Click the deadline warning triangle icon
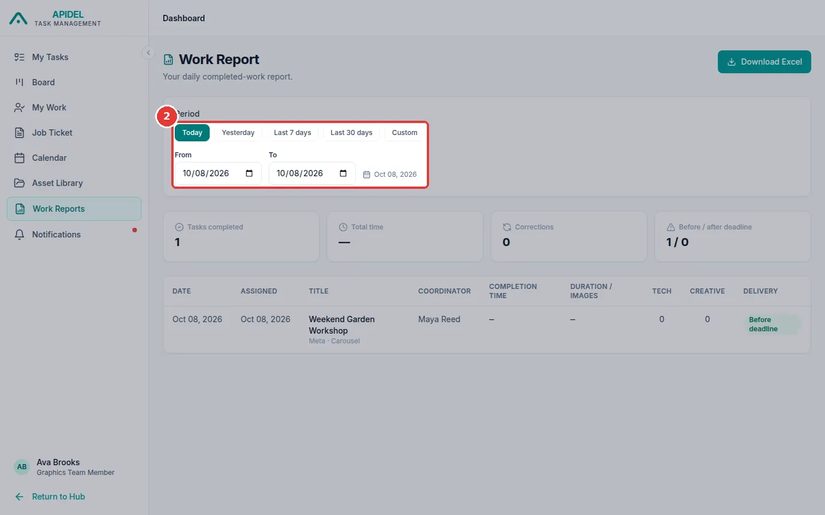 pyautogui.click(x=671, y=227)
